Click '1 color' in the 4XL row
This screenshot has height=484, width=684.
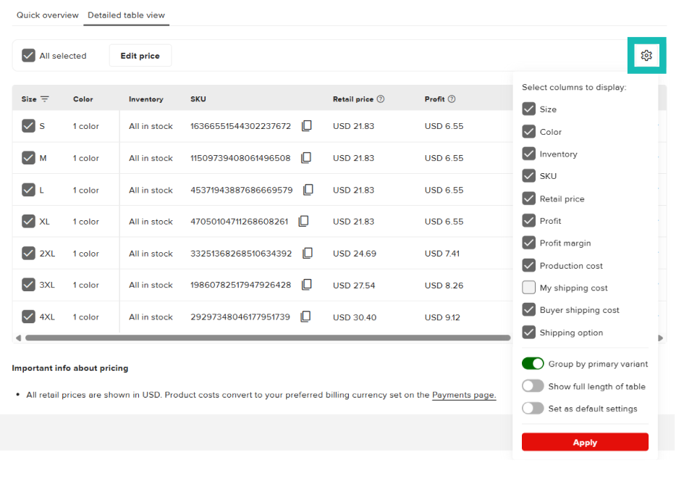pos(86,317)
